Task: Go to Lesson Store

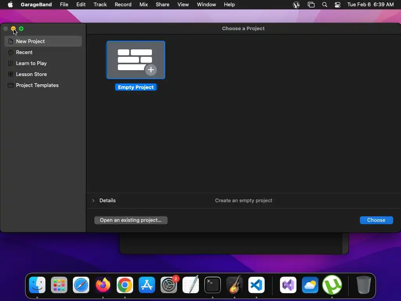Action: click(43, 74)
